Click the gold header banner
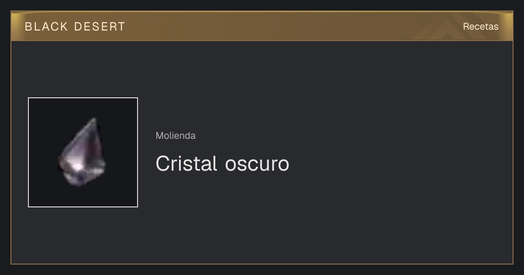This screenshot has height=275, width=524. coord(262,26)
